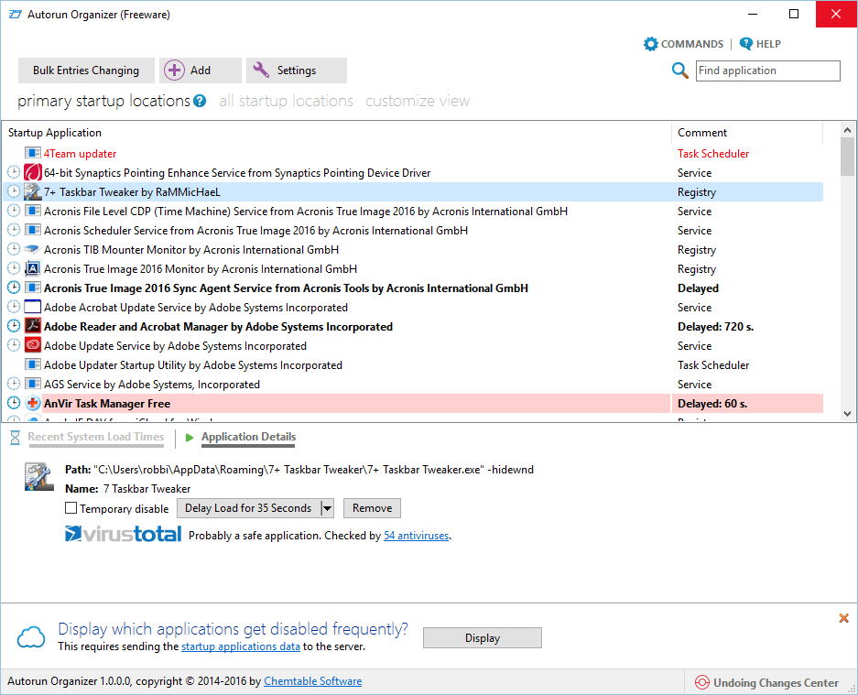The width and height of the screenshot is (858, 695).
Task: Open the Delay Load dropdown arrow
Action: (327, 508)
